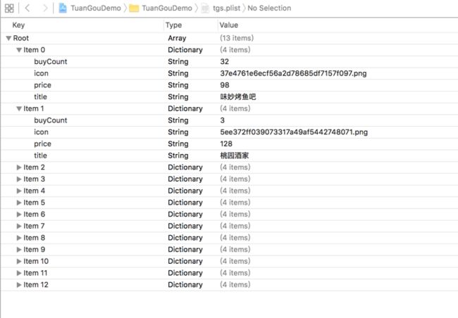Select title key under Item 0

pyautogui.click(x=40, y=97)
